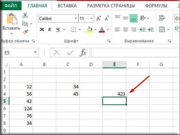Screen dimensions: 180x135
Task: Switch to ГЛАВНАЯ tab
Action: click(x=37, y=6)
